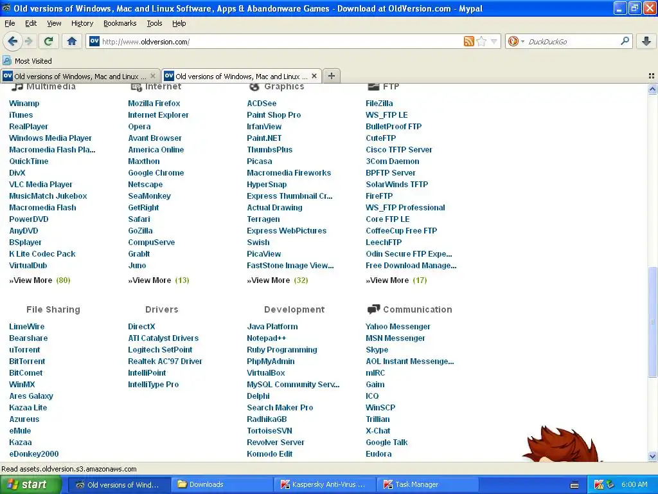
Task: Click the Forward arrow button
Action: pos(28,41)
